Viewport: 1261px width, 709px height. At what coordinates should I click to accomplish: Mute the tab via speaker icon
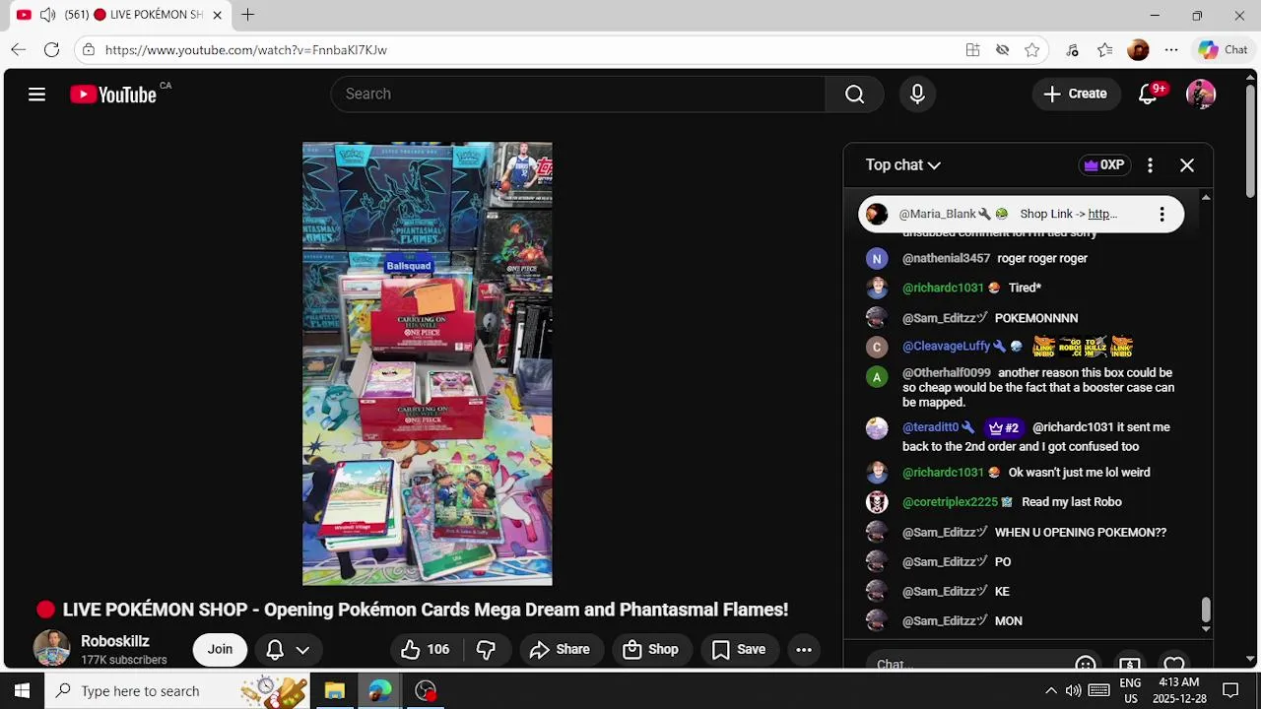47,15
